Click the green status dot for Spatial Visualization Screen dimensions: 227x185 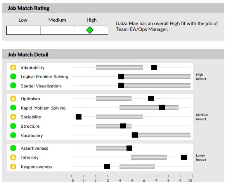pos(13,86)
